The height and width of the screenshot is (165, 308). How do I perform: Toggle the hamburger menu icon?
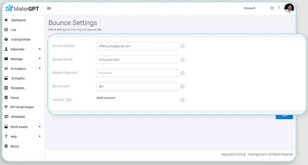[49, 8]
